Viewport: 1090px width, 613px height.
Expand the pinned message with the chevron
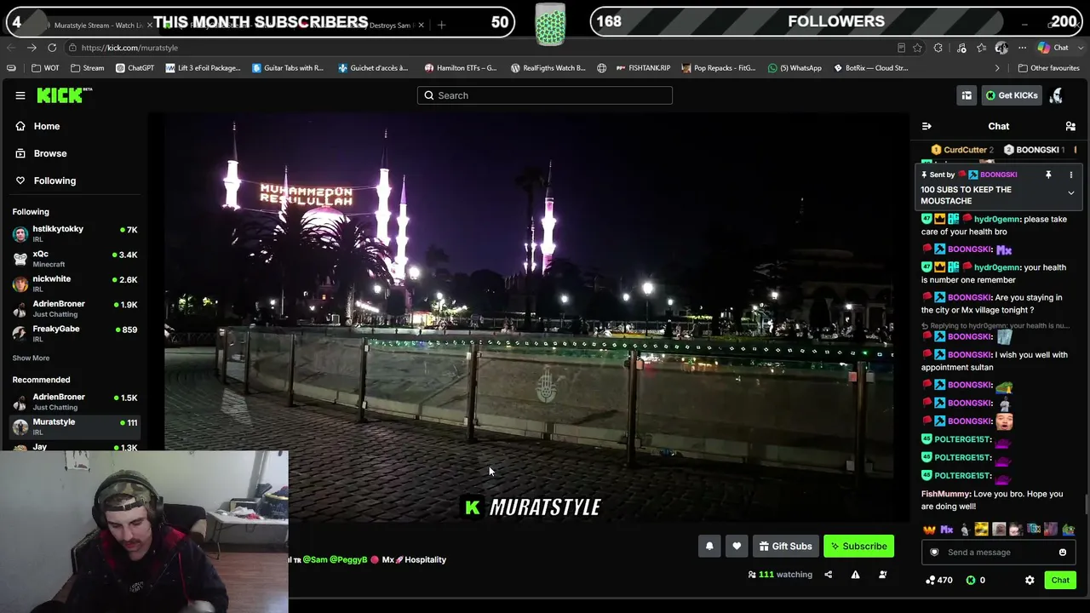point(1071,193)
